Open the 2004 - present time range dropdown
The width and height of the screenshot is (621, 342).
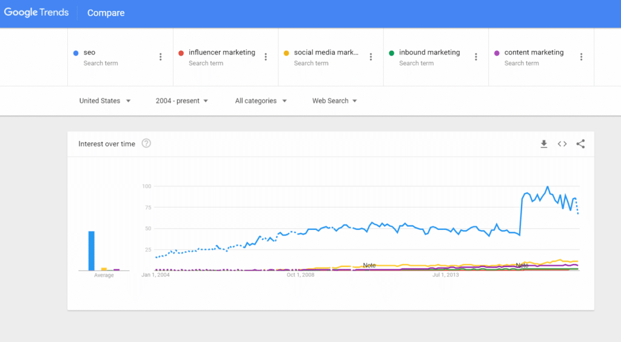point(182,101)
